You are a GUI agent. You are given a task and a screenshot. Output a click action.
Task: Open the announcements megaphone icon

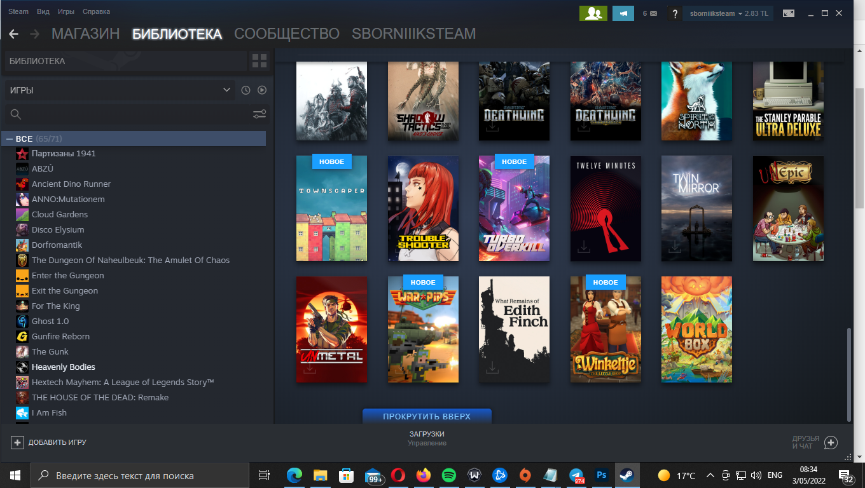pyautogui.click(x=623, y=13)
